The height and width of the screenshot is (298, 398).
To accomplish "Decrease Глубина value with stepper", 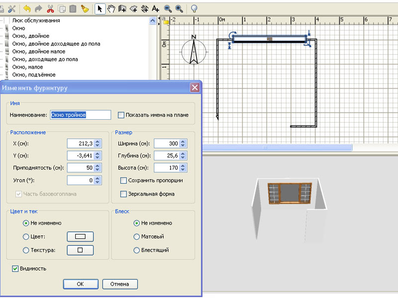I will click(183, 157).
